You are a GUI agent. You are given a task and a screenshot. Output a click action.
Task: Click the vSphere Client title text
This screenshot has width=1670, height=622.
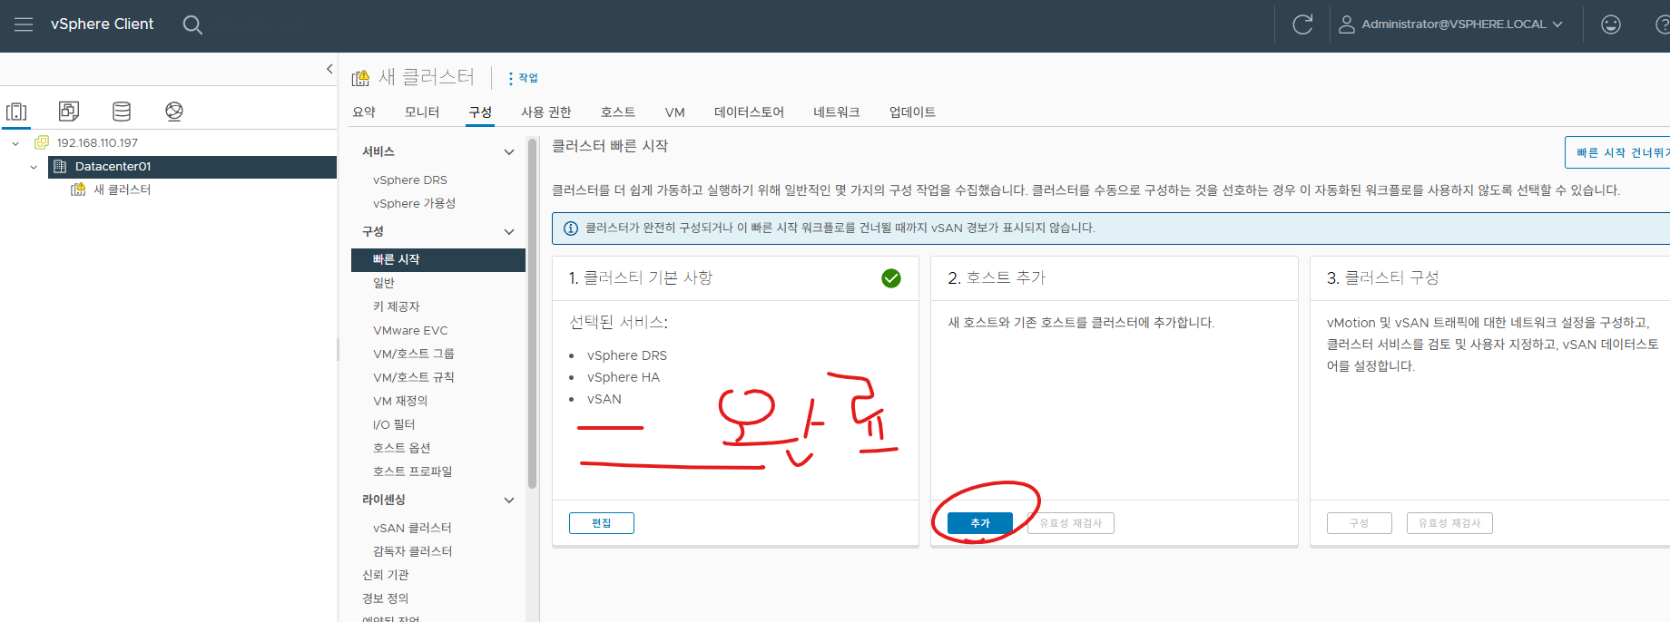pyautogui.click(x=102, y=24)
